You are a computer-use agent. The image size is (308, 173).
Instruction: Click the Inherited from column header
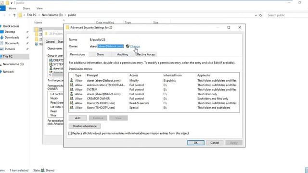click(172, 75)
